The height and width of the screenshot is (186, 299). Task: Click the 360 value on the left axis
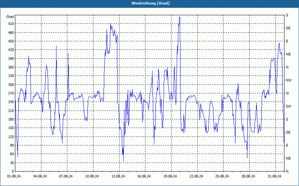pos(12,67)
